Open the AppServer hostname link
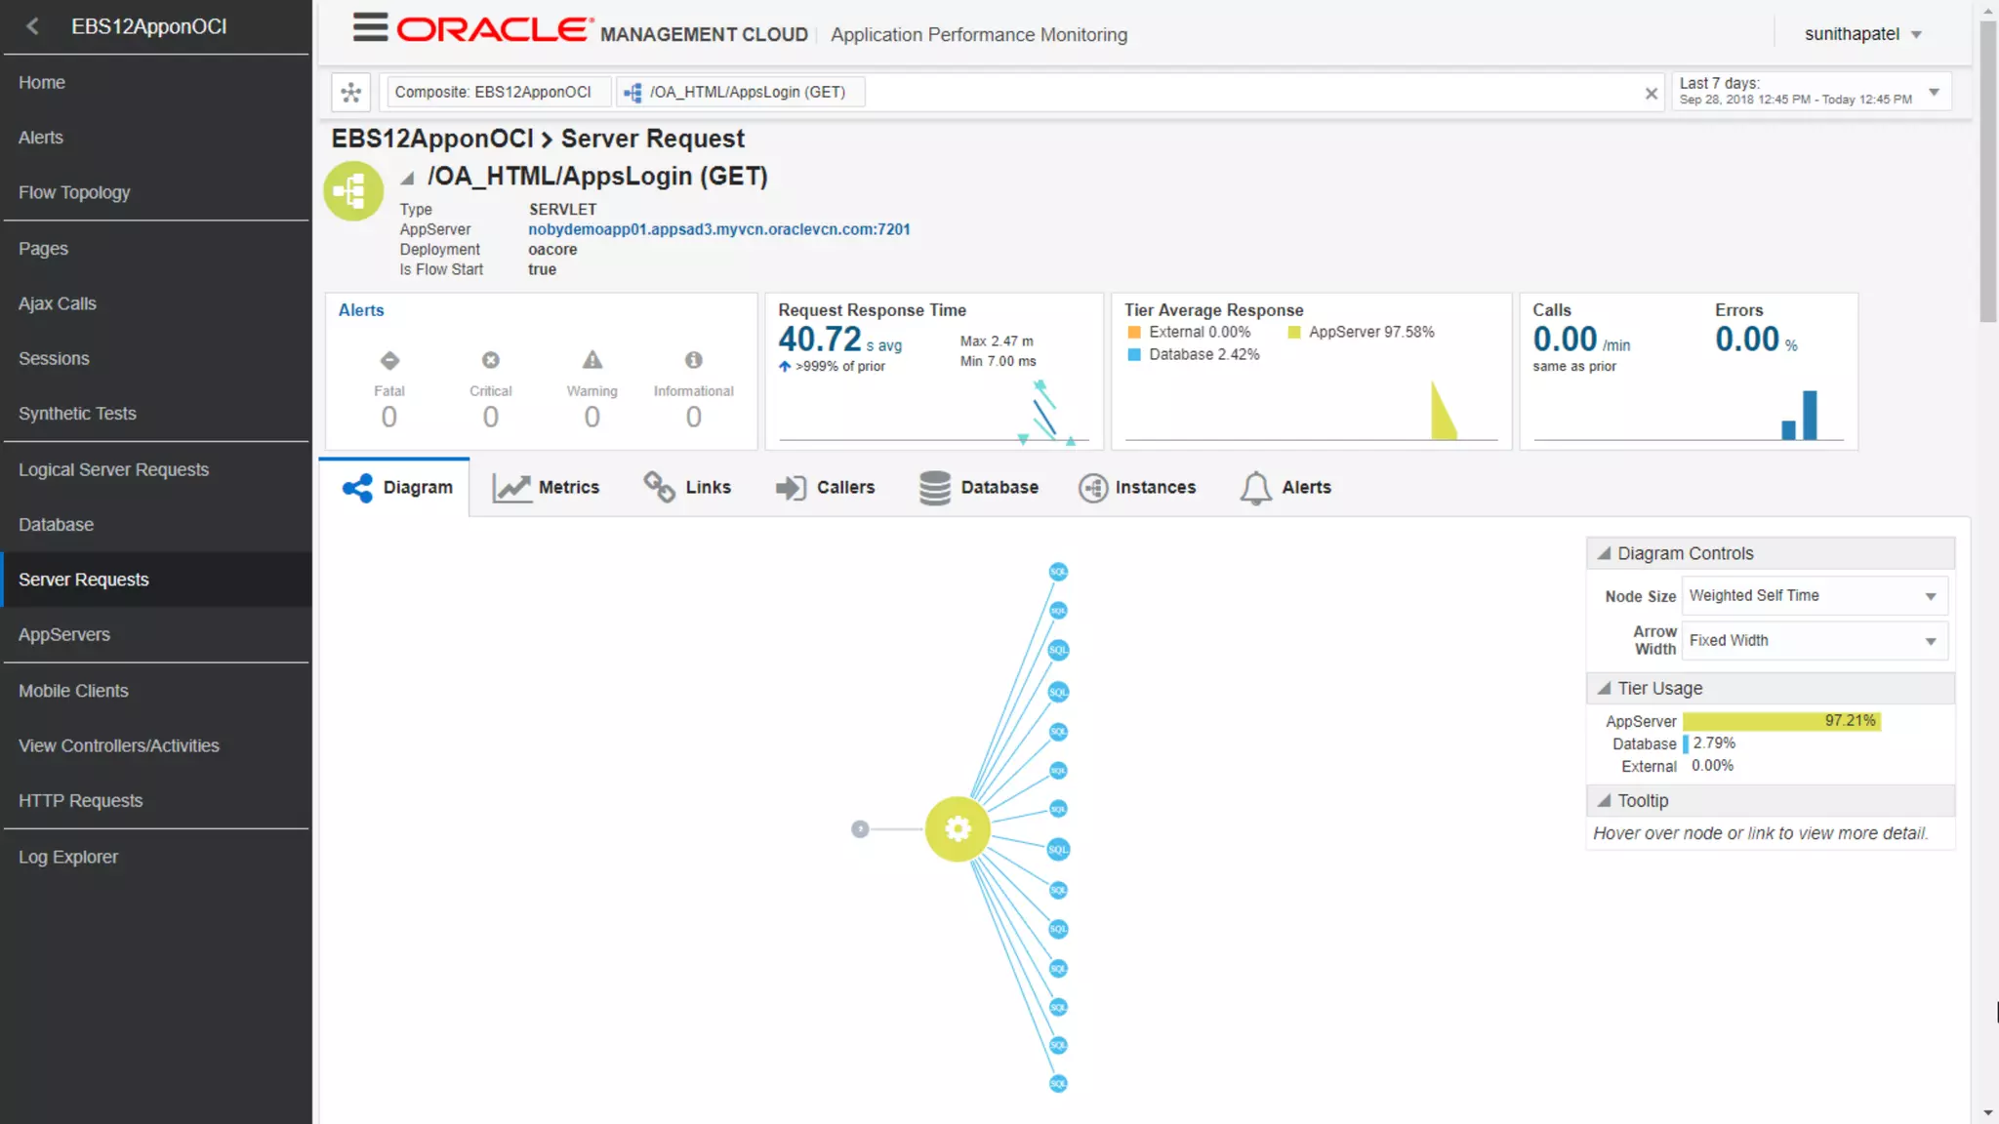The image size is (1999, 1124). (x=719, y=229)
